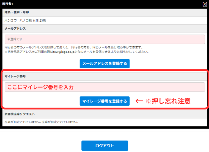Click the メールアドレスを登録する button

tap(105, 64)
